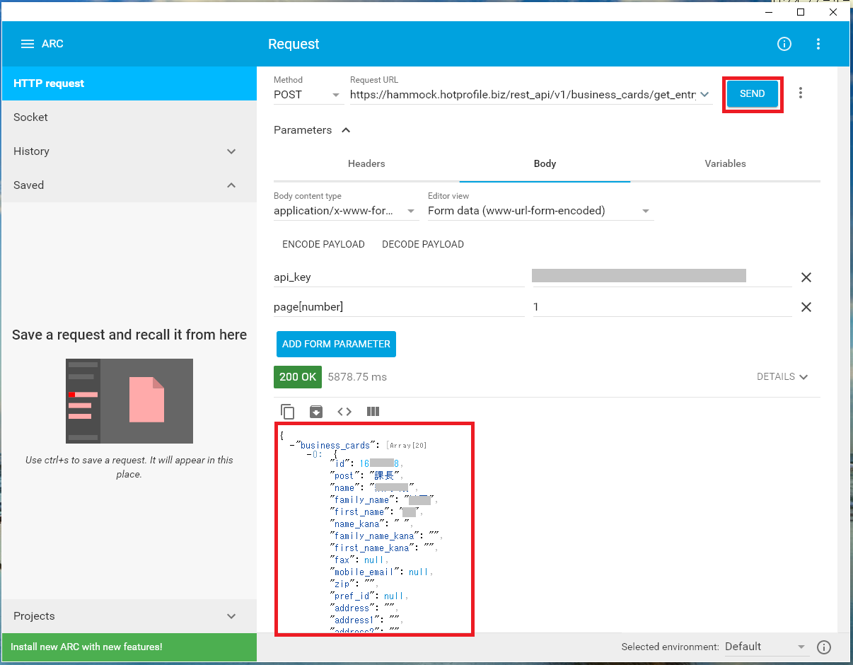The image size is (853, 665).
Task: Click the Request URL field
Action: [523, 95]
